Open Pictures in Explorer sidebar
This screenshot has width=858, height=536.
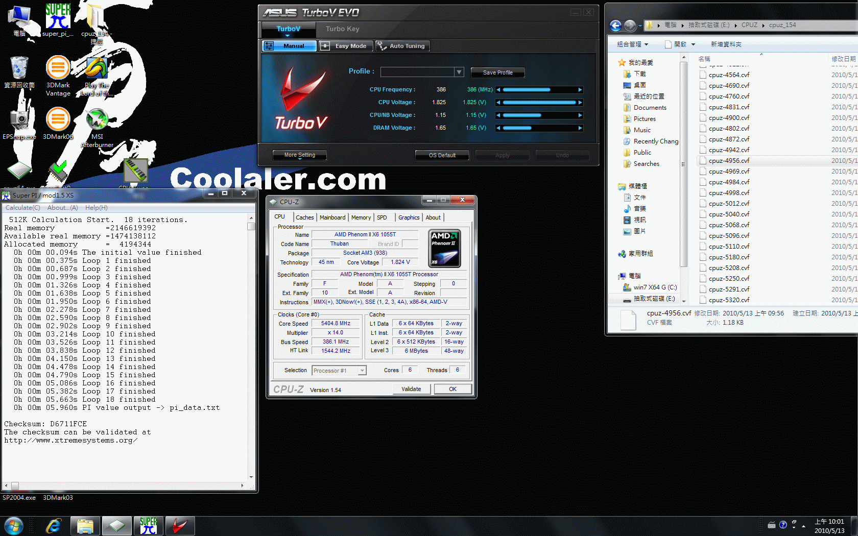coord(645,119)
